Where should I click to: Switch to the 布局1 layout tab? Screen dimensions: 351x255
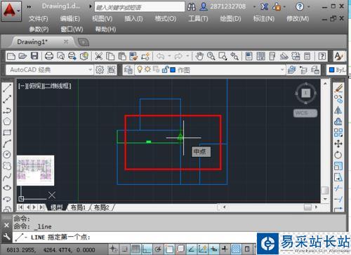coord(78,207)
